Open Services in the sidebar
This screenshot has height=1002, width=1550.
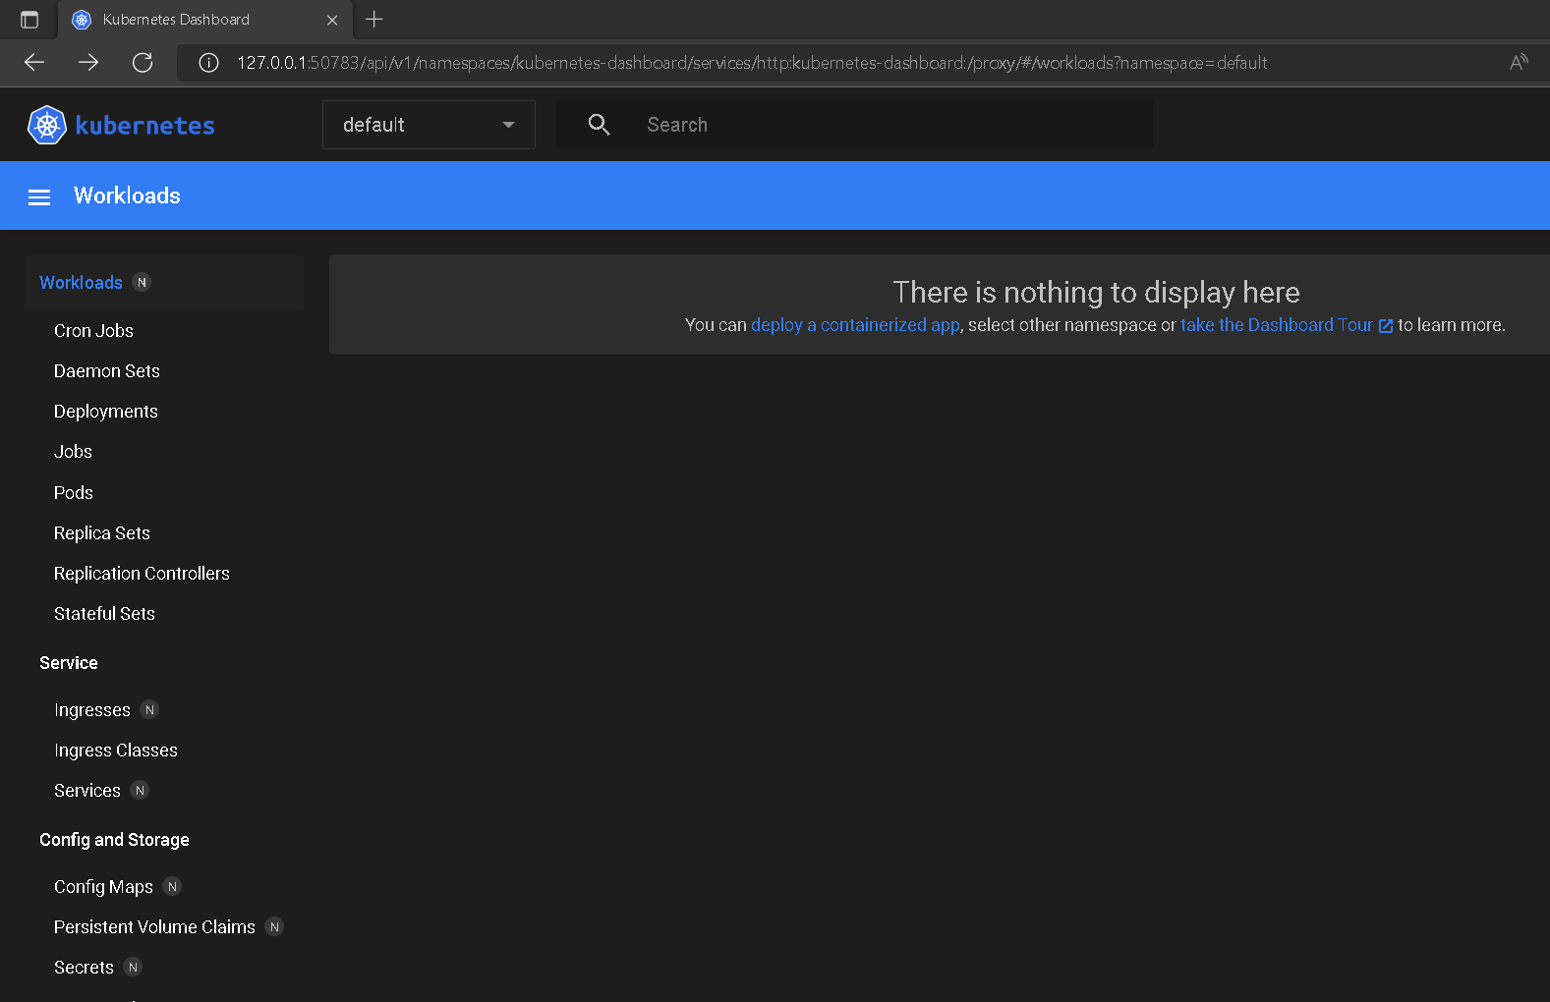[x=87, y=791]
